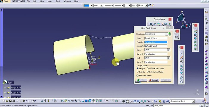Click the Spline curve tool icon
This screenshot has height=107, width=209.
coord(181,81)
